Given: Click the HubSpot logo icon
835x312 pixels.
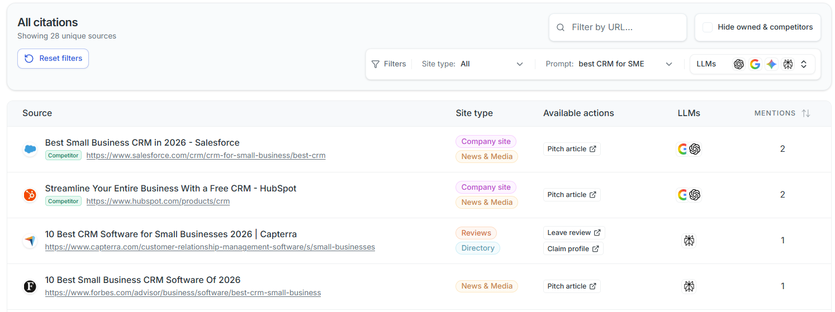Looking at the screenshot, I should [x=30, y=195].
